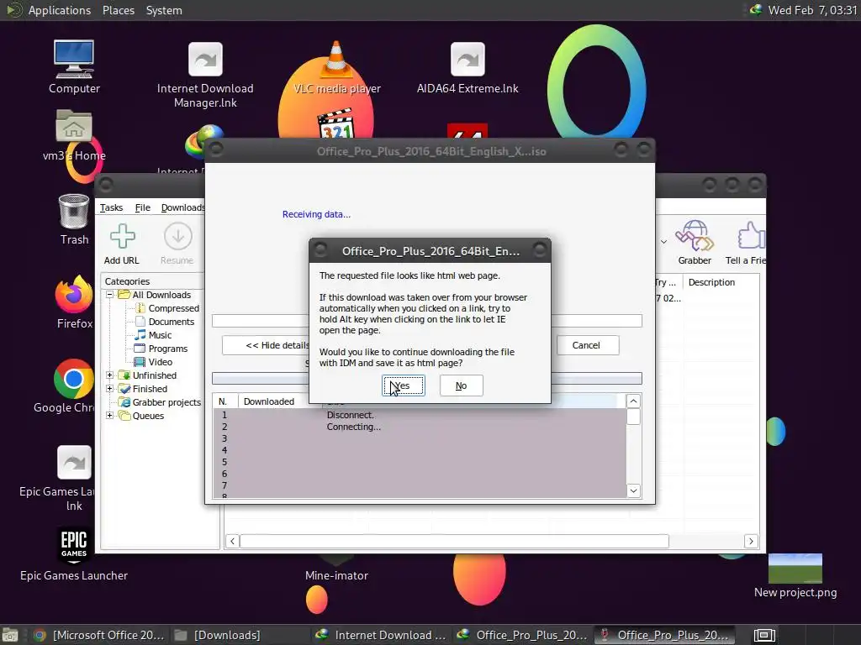Click the clock in the top panel
The image size is (861, 645).
813,10
